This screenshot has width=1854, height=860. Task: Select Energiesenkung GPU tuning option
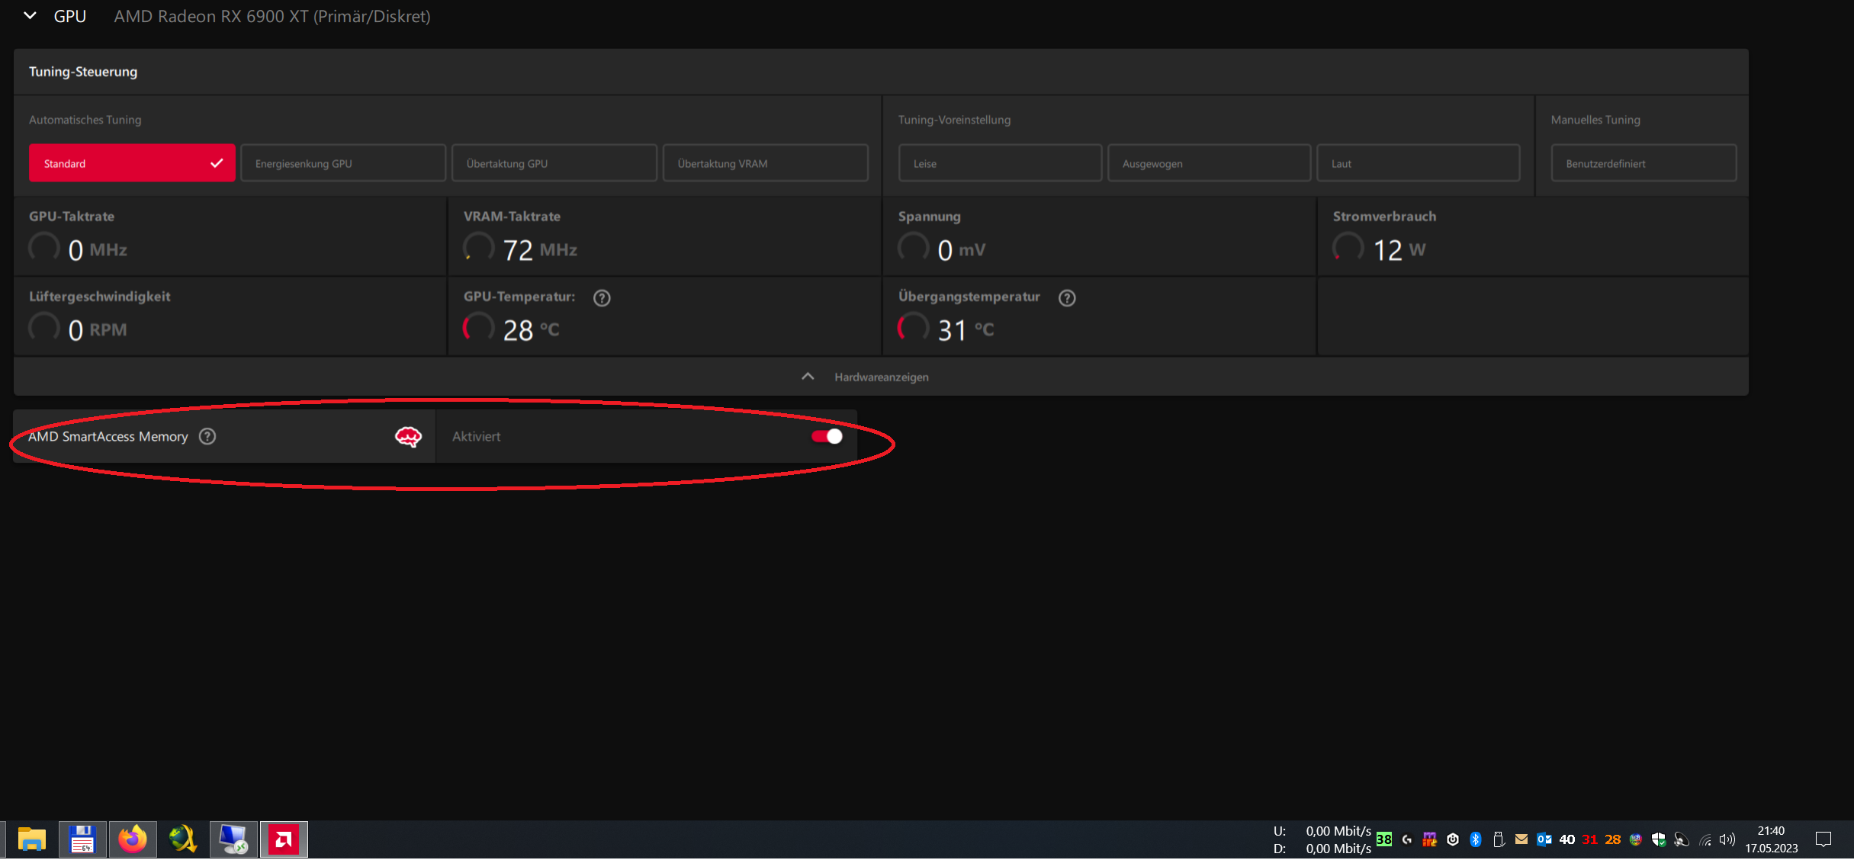(x=343, y=163)
